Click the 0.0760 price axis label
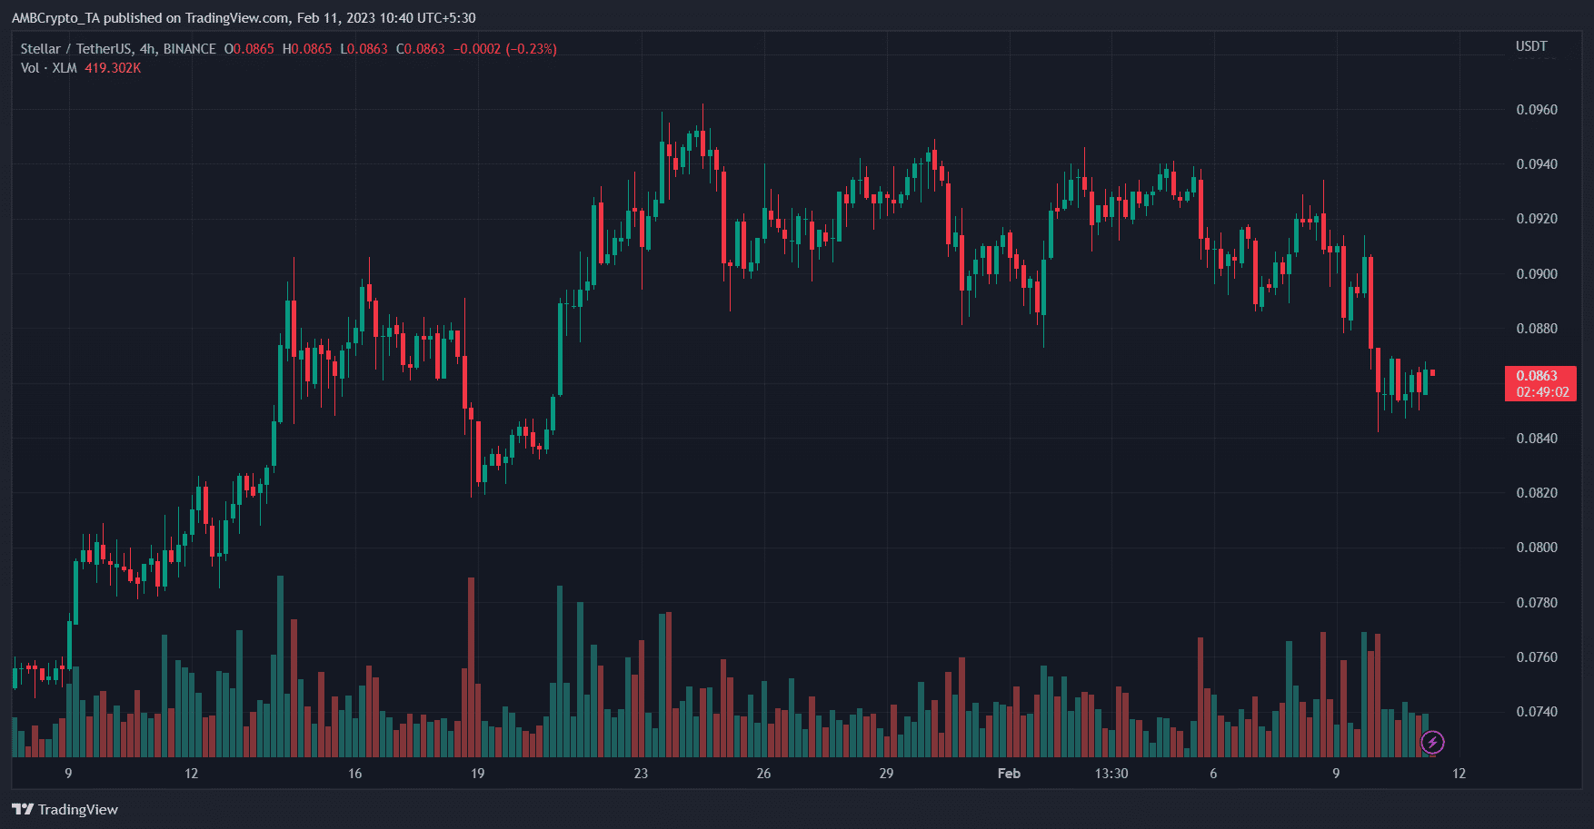This screenshot has height=829, width=1594. (1537, 657)
